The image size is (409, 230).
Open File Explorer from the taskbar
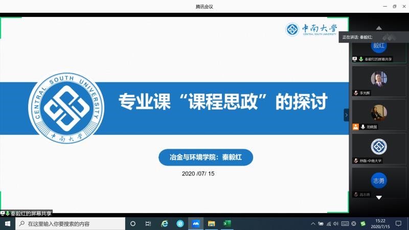coord(211,224)
